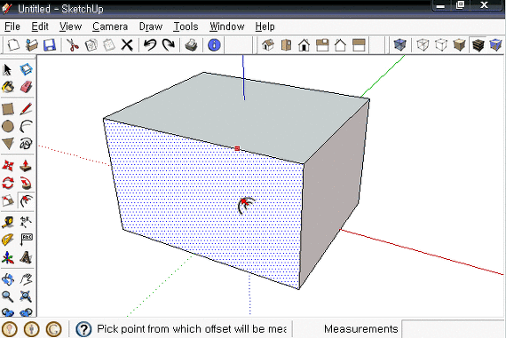This screenshot has height=338, width=506.
Task: Select the Push/Pull tool
Action: pyautogui.click(x=26, y=166)
